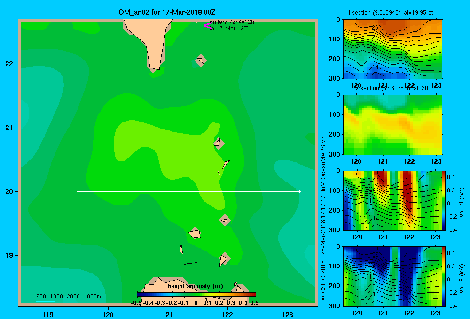Viewport: 470px width, 319px height.
Task: Click the vel. E (m/s) color bar
Action: tap(444, 276)
